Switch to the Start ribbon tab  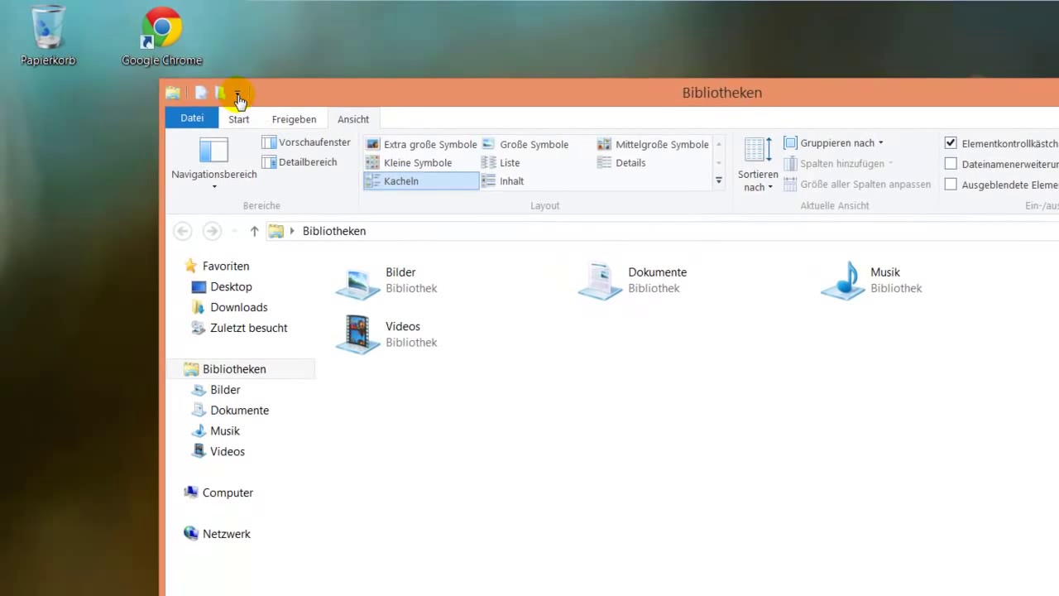(238, 119)
